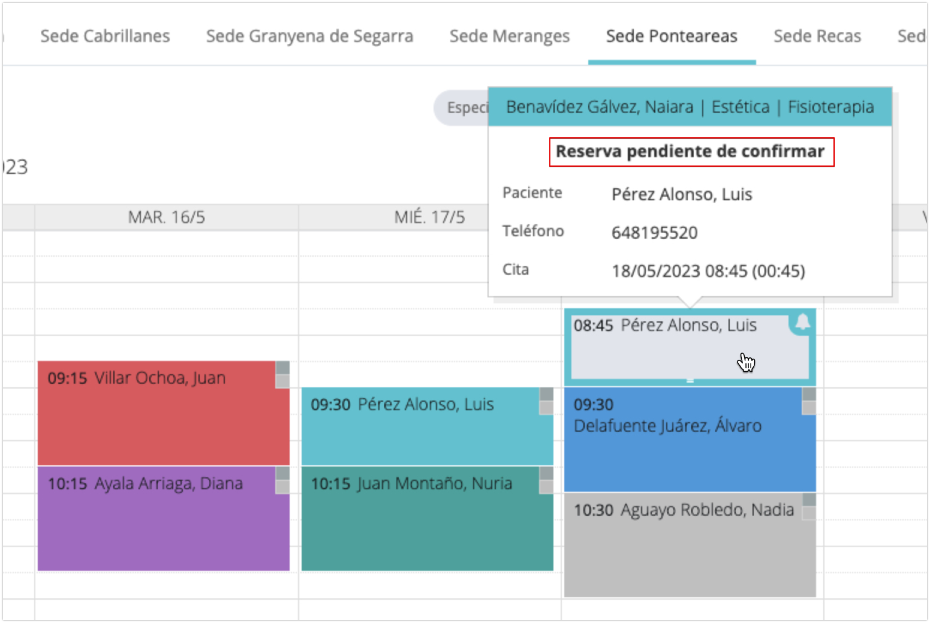The width and height of the screenshot is (930, 623).
Task: Click the bell icon on the 08:45 appointment
Action: point(803,322)
